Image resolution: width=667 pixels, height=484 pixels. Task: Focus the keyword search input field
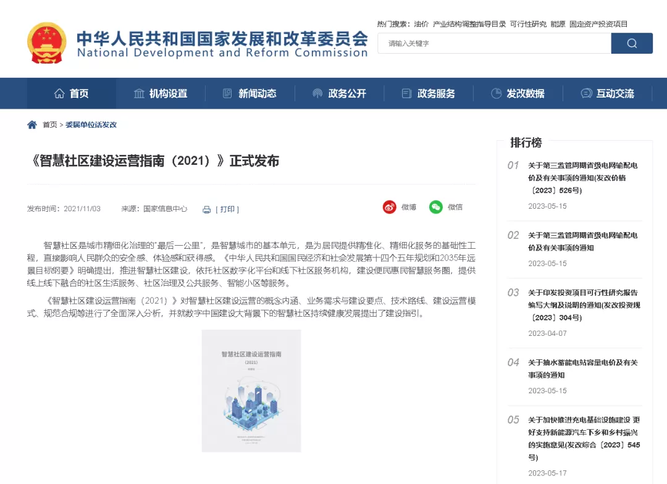coord(494,43)
